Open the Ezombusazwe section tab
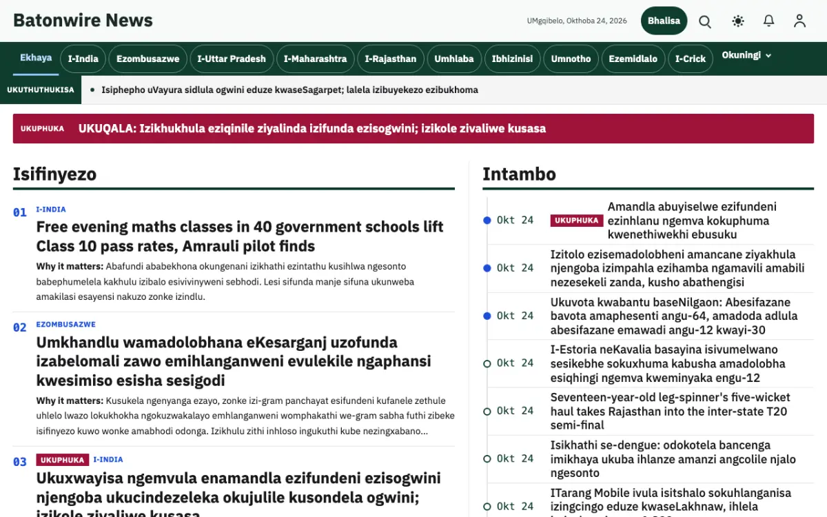Image resolution: width=827 pixels, height=517 pixels. tap(147, 59)
